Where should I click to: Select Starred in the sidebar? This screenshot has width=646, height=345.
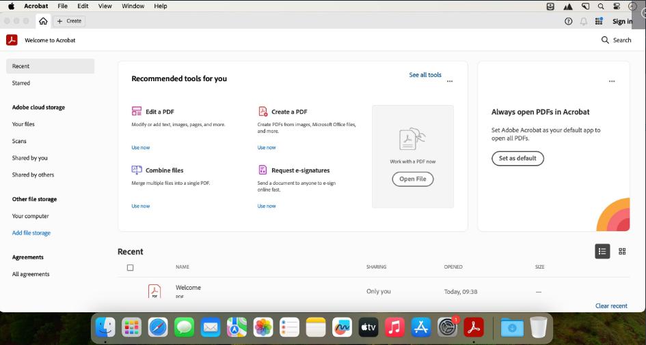coord(21,83)
